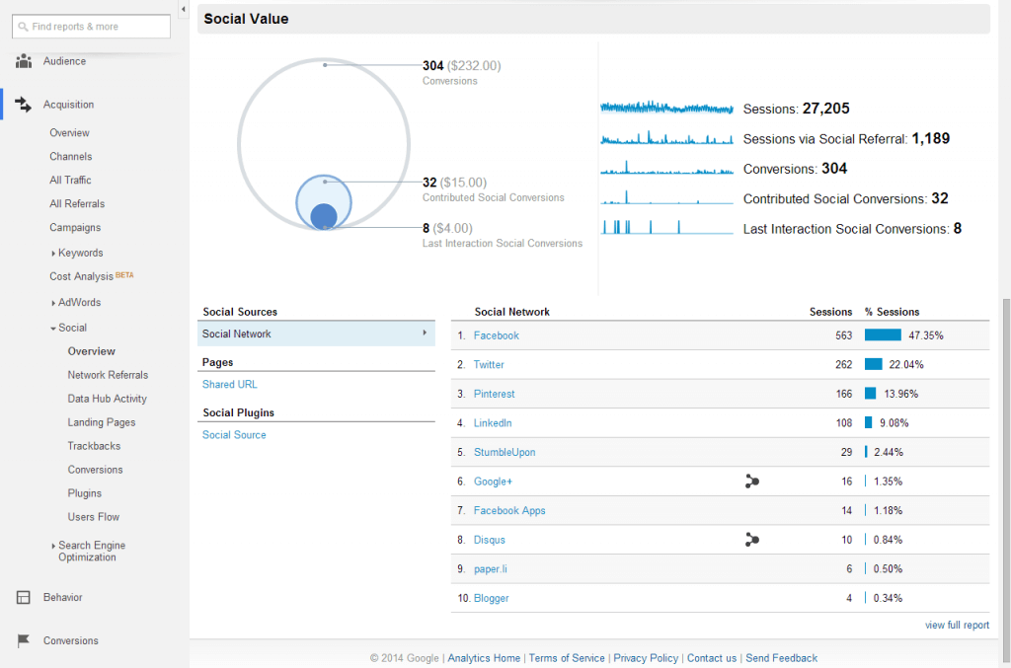Open the Facebook Apps link
Viewport: 1011px width, 668px height.
pyautogui.click(x=509, y=511)
